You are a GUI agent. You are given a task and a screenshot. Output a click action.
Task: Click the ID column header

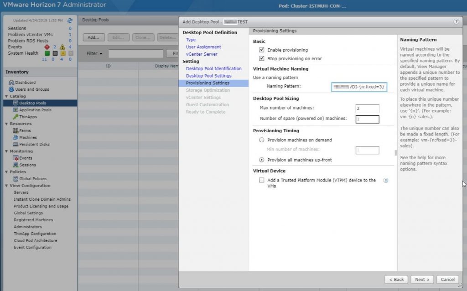pyautogui.click(x=108, y=66)
